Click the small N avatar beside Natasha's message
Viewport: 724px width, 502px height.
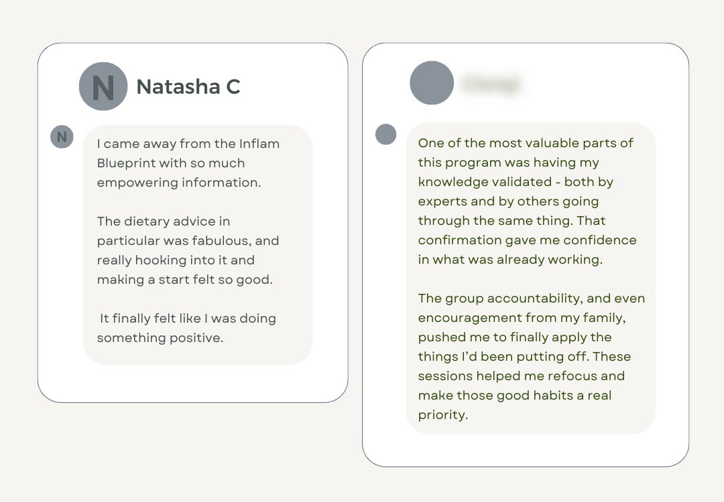click(x=62, y=137)
